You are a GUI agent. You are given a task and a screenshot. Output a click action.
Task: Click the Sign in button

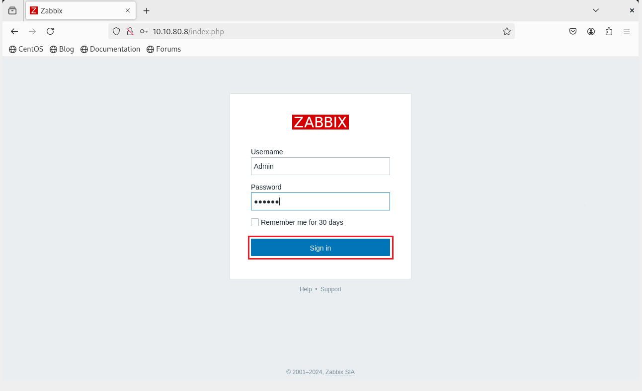pyautogui.click(x=320, y=248)
